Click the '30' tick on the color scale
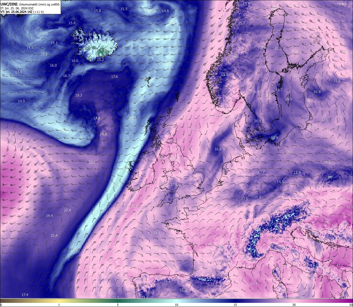 coord(294,305)
